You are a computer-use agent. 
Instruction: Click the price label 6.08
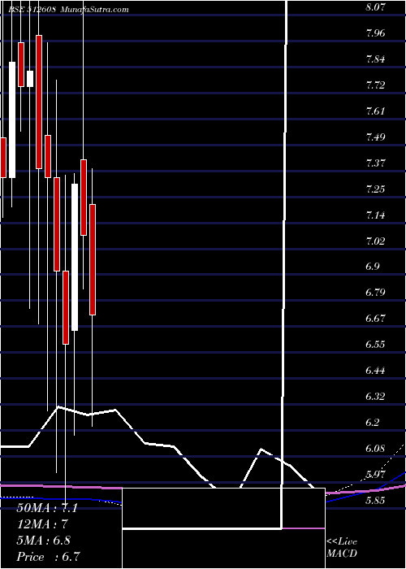[376, 449]
